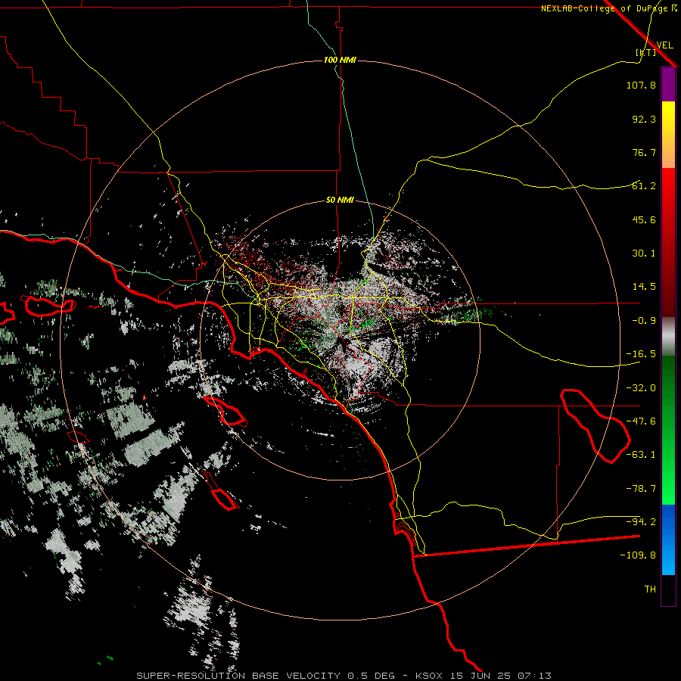Click the gray zero-velocity segment of the color bar
The image size is (681, 681).
coord(668,337)
